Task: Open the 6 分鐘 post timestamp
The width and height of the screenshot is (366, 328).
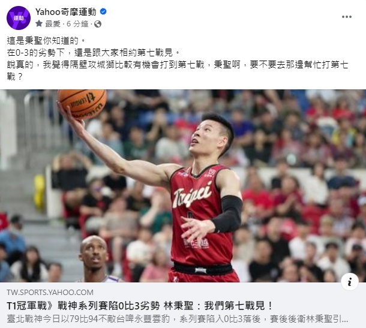Action: 77,24
